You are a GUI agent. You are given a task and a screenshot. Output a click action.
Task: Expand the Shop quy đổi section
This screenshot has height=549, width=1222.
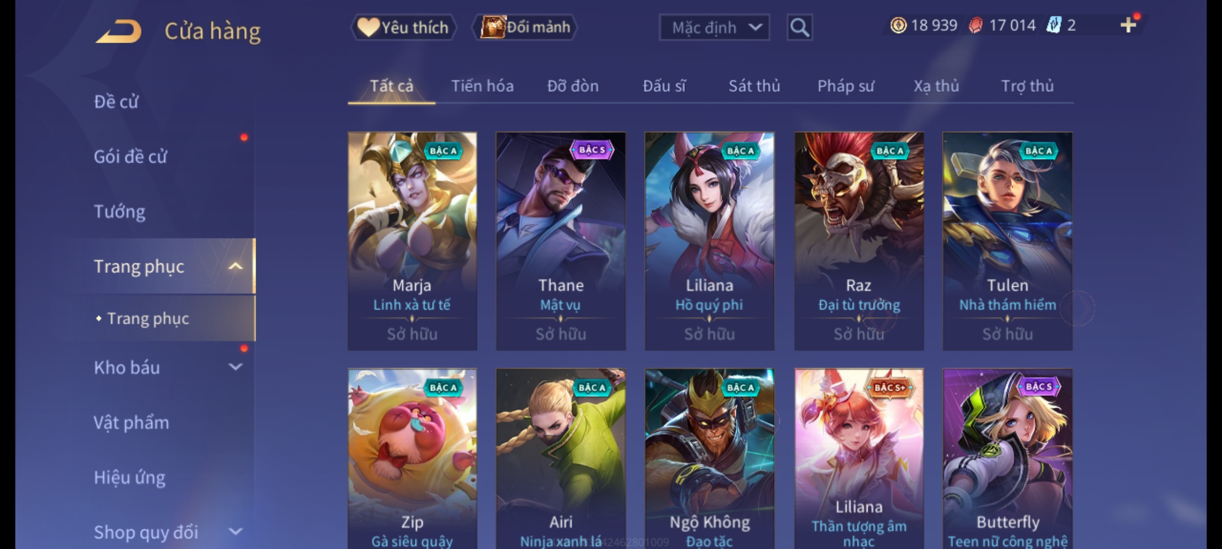(235, 532)
